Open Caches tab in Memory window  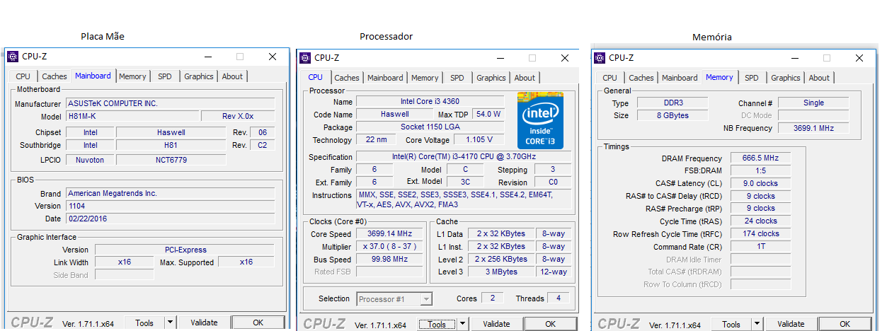[641, 78]
